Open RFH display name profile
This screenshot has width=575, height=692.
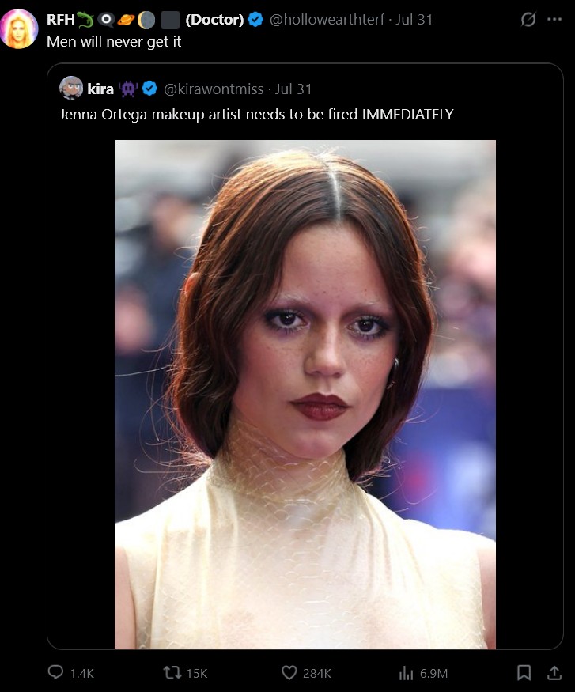pyautogui.click(x=61, y=20)
